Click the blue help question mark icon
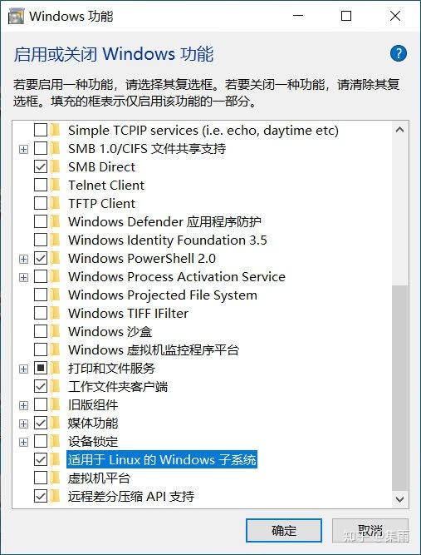The image size is (421, 555). pyautogui.click(x=399, y=54)
